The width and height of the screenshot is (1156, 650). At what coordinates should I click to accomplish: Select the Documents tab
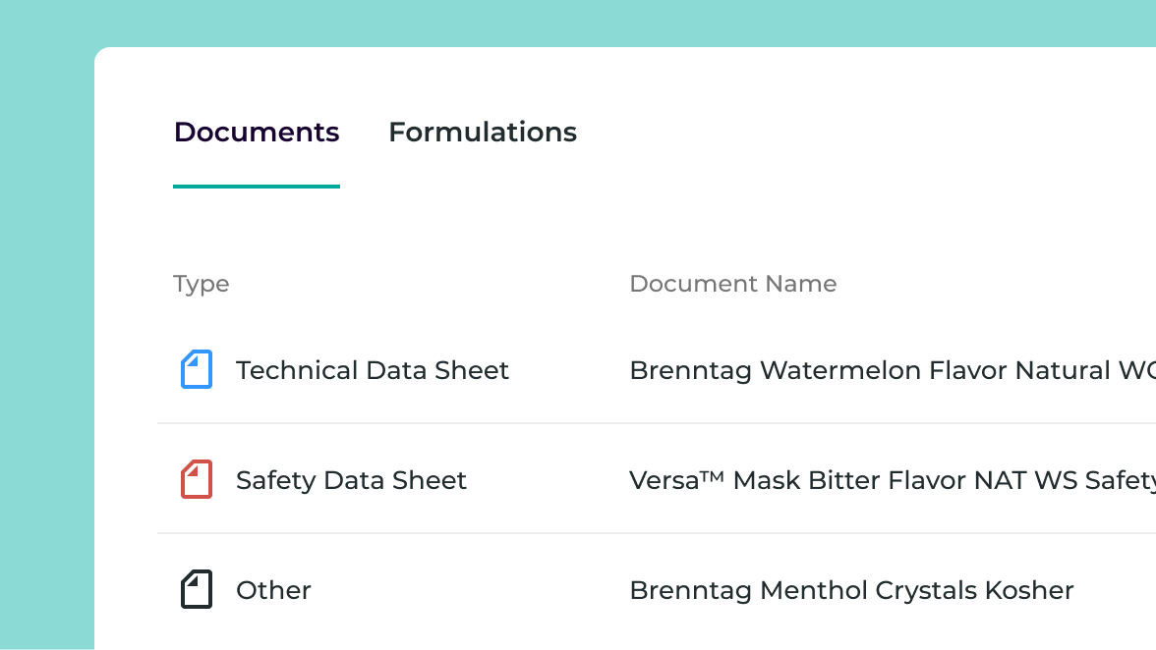coord(257,133)
